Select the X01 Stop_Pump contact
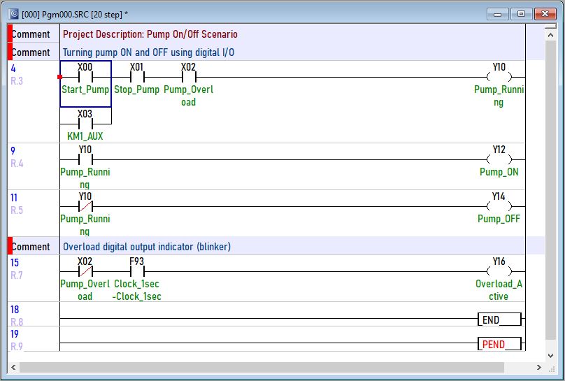This screenshot has height=381, width=565. coord(136,77)
